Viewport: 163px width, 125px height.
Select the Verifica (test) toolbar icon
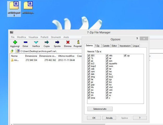tap(36, 42)
